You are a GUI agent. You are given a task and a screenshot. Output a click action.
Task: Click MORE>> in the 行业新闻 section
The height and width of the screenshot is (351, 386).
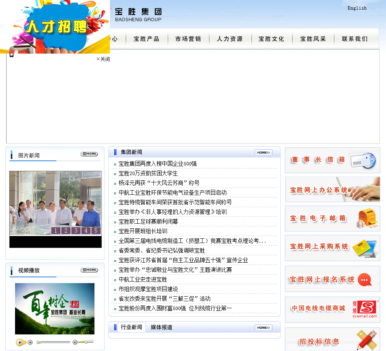(x=263, y=327)
